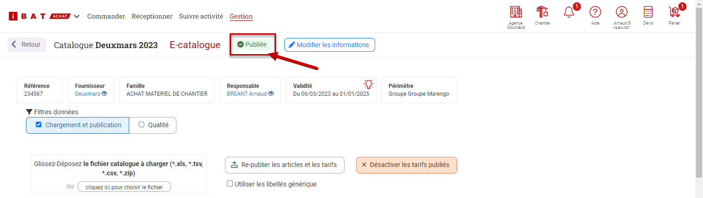Open the Deuxmars supplier link
This screenshot has height=198, width=703.
(88, 93)
